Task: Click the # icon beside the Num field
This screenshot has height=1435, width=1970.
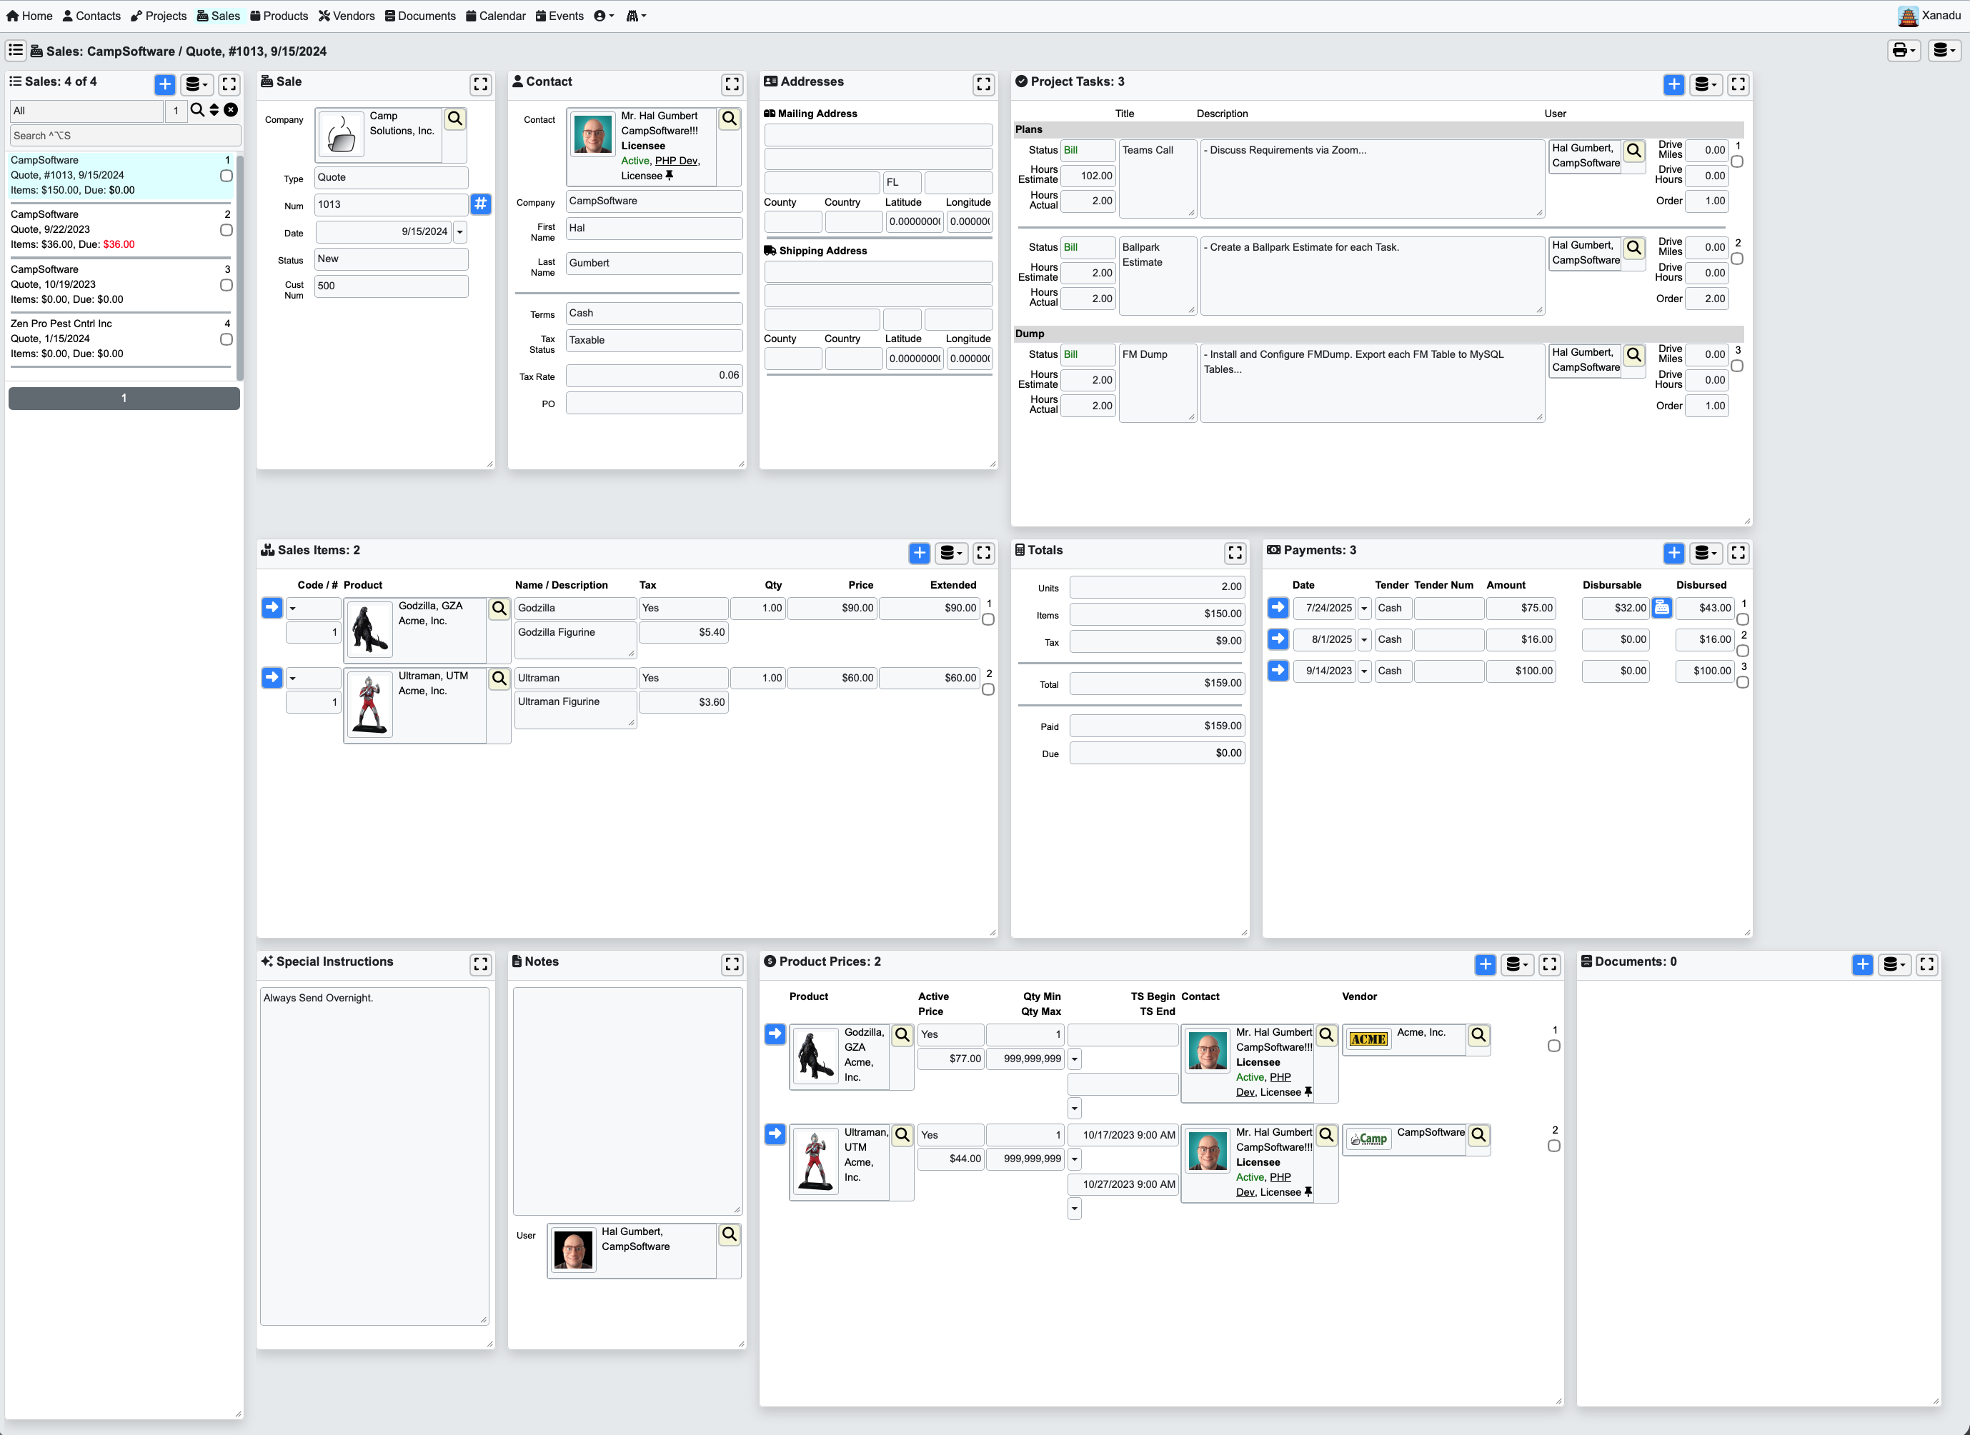Action: coord(481,204)
